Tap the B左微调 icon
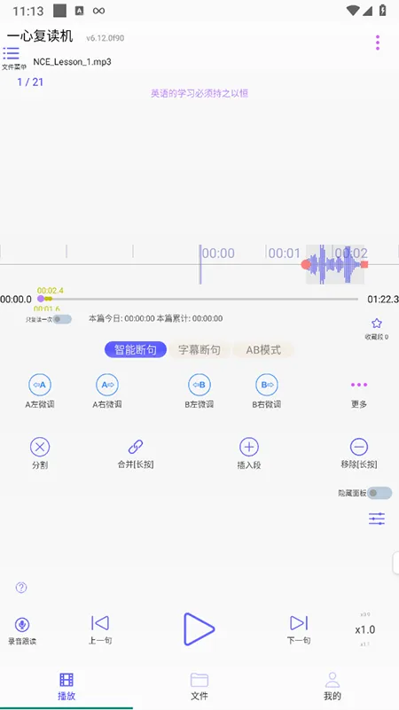Image resolution: width=399 pixels, height=710 pixels. click(199, 385)
